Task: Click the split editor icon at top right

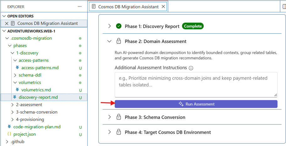Action: (284, 7)
